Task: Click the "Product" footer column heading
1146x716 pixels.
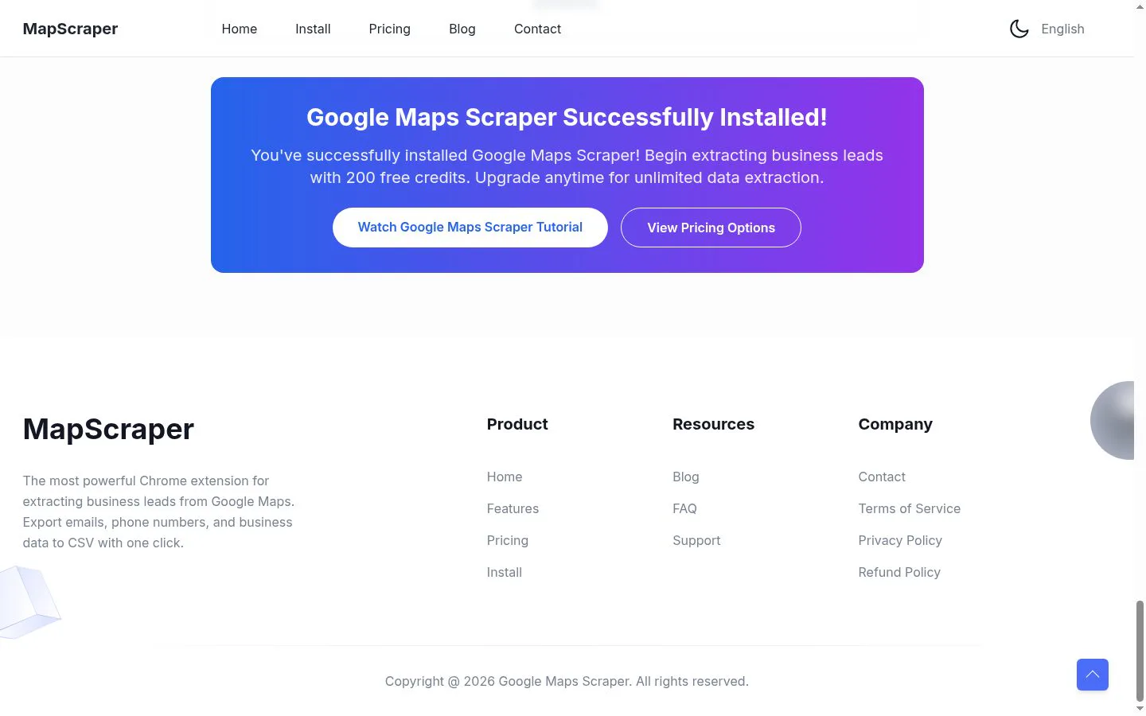Action: [517, 424]
